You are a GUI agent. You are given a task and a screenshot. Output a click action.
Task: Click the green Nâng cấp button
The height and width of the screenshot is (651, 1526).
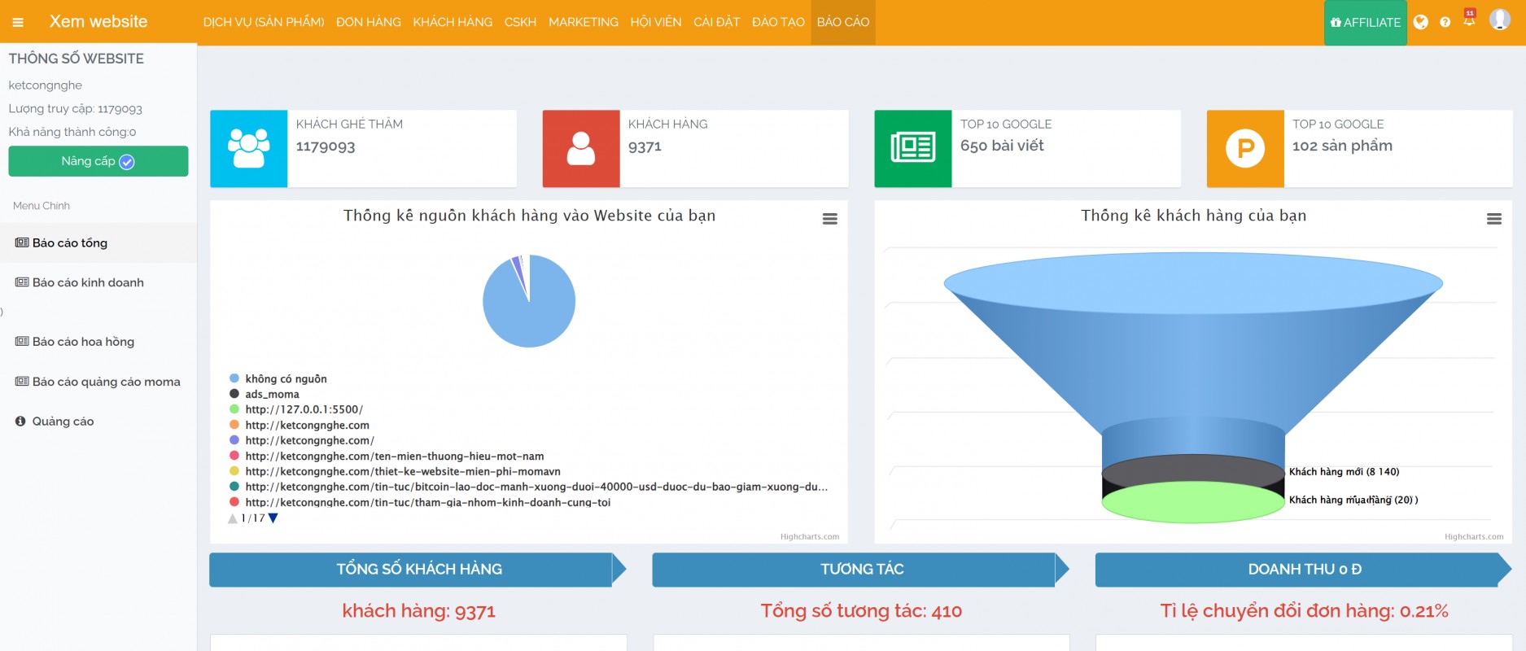coord(98,161)
